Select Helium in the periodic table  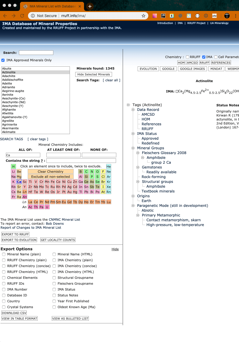[x=109, y=166]
